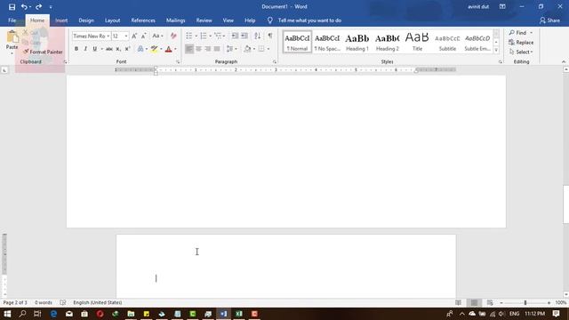Align text right
Viewport: 569px width, 320px height.
click(x=207, y=49)
